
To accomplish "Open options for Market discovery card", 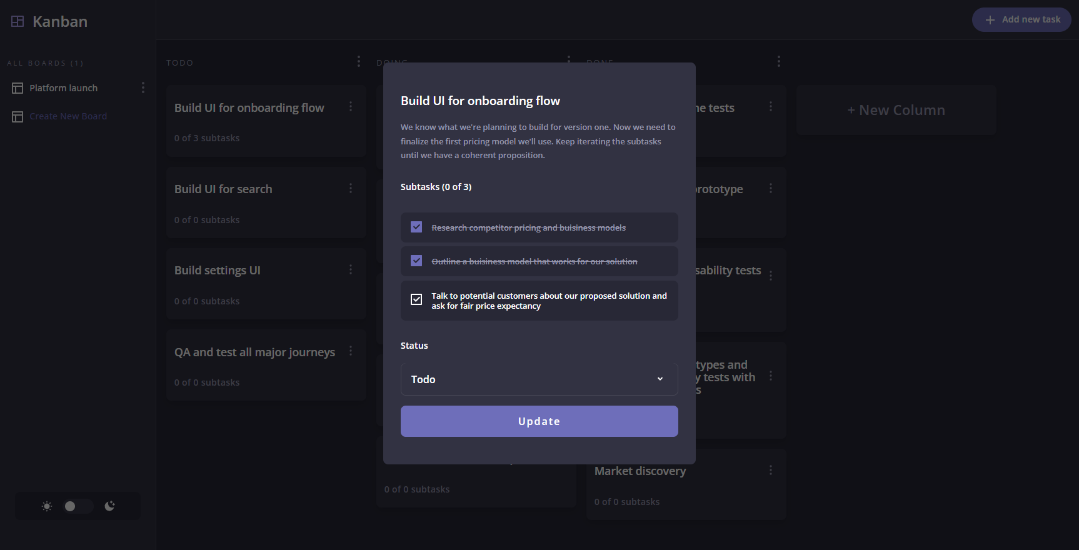I will 771,470.
